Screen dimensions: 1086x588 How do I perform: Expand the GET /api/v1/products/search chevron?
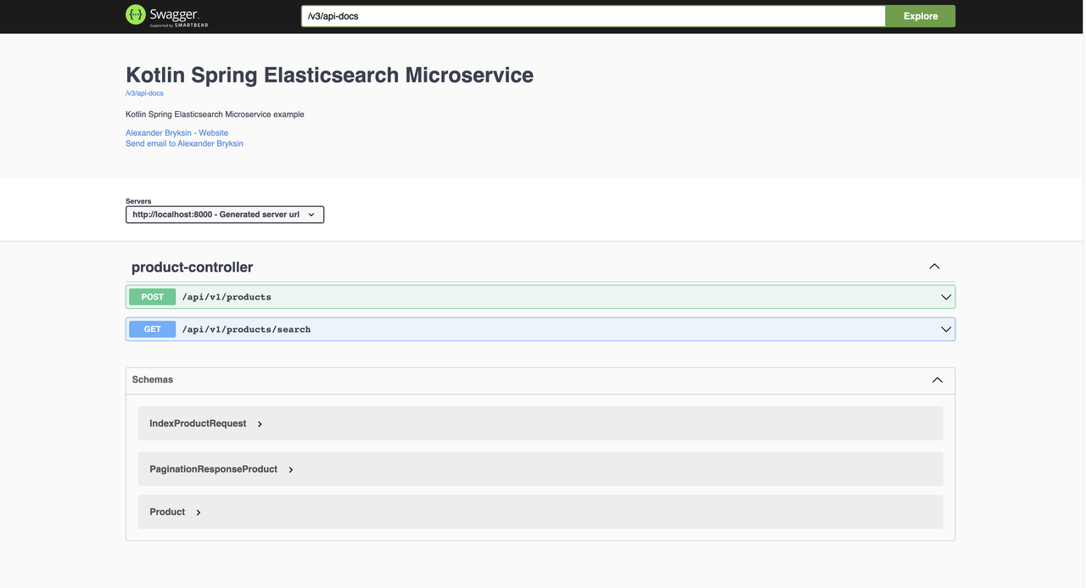pyautogui.click(x=946, y=329)
